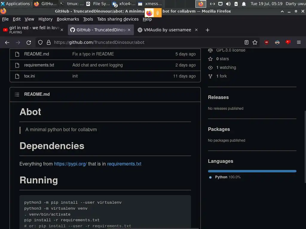Open the notification bell in system tray
This screenshot has height=229, width=306.
pyautogui.click(x=244, y=4)
